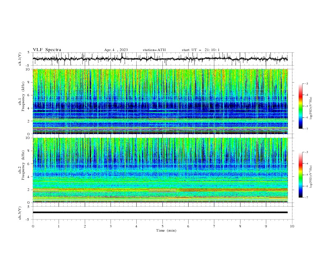Click time axis tick label "0"

[33, 226]
